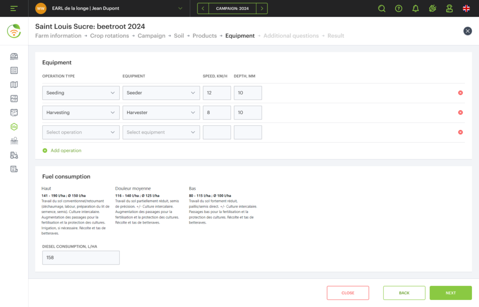Go to Soil step
The image size is (479, 307).
click(179, 36)
